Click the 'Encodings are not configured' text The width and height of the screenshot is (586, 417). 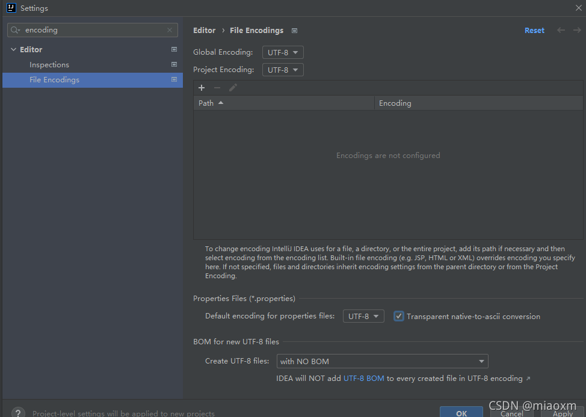(x=388, y=155)
